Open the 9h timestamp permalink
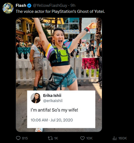Screen dimensions: 134x143 pyautogui.click(x=73, y=5)
